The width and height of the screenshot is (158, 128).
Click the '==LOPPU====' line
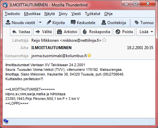tap(17, 103)
